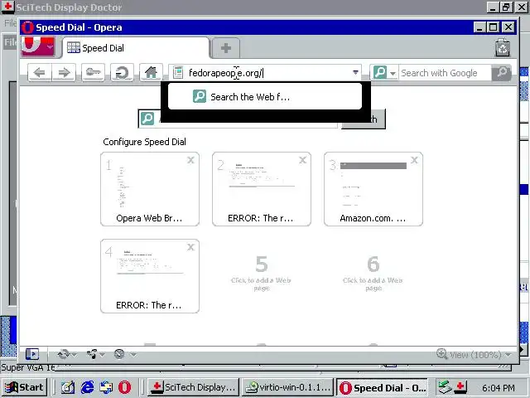The width and height of the screenshot is (530, 398).
Task: Click the SciTech red cross tray icon
Action: (x=460, y=387)
